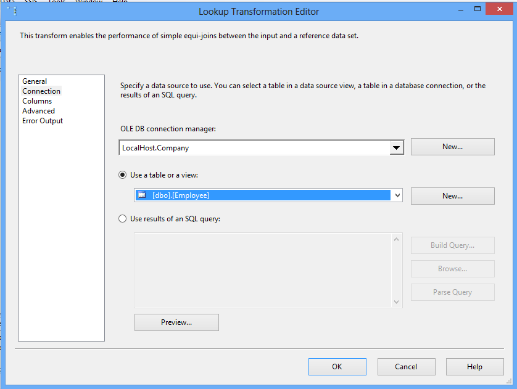The height and width of the screenshot is (389, 517).
Task: Select 'Use a table or a view' option
Action: coord(122,175)
